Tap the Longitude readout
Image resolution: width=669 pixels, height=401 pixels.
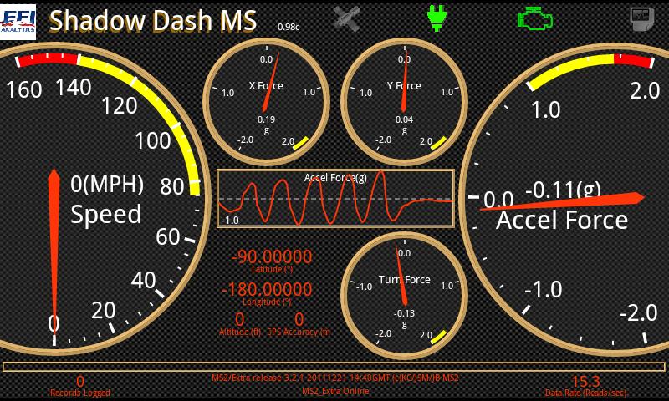[267, 293]
